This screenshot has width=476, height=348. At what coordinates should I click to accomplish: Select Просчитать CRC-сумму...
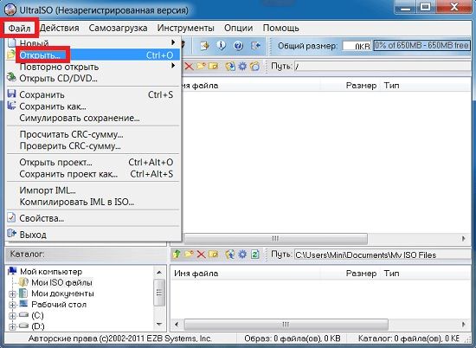click(93, 134)
